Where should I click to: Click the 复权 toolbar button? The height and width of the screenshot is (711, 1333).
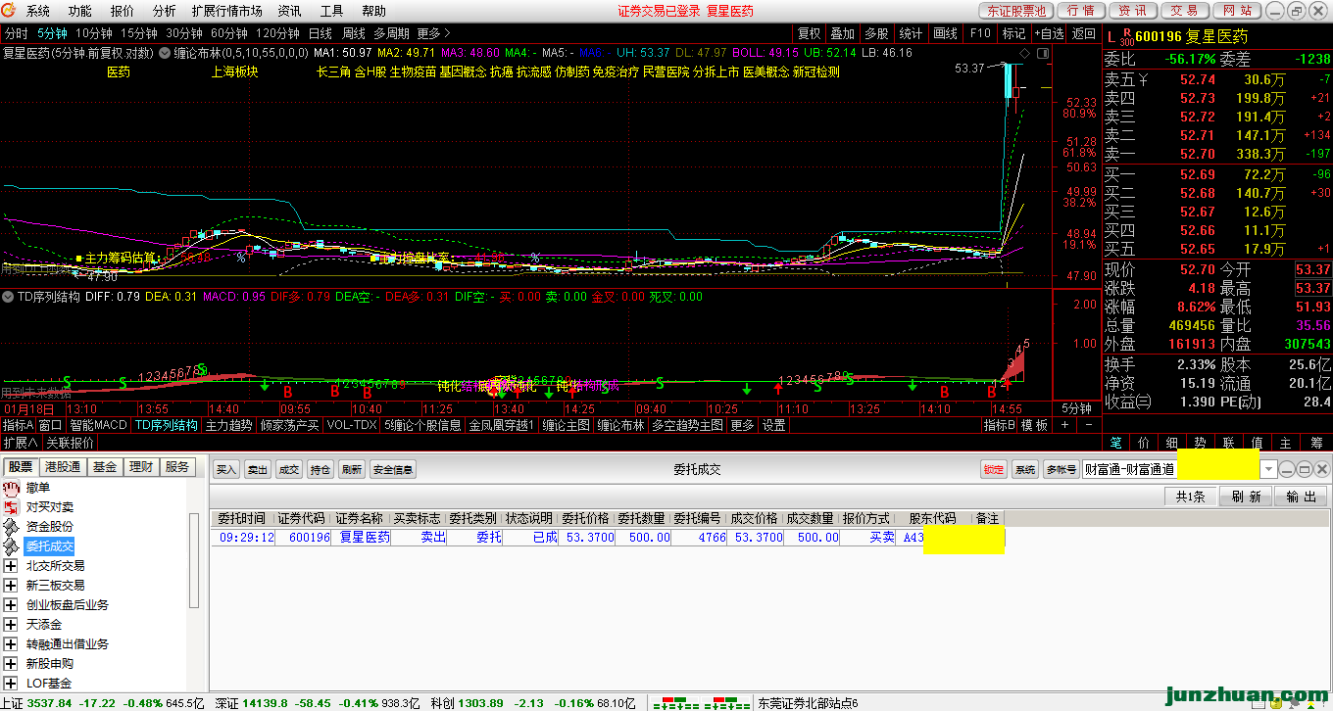(809, 33)
